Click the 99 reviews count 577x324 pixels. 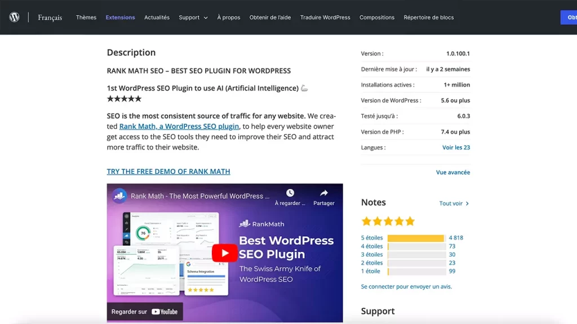pos(452,271)
